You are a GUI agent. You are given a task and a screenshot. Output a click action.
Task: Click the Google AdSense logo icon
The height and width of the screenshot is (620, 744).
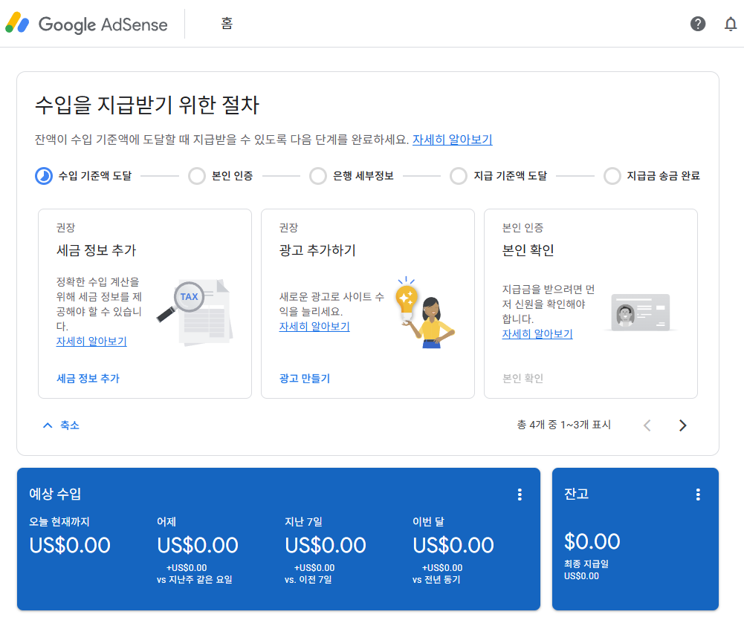click(17, 23)
